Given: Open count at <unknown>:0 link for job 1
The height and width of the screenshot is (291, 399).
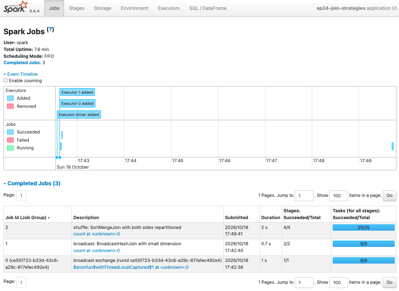Looking at the screenshot, I should (x=97, y=250).
